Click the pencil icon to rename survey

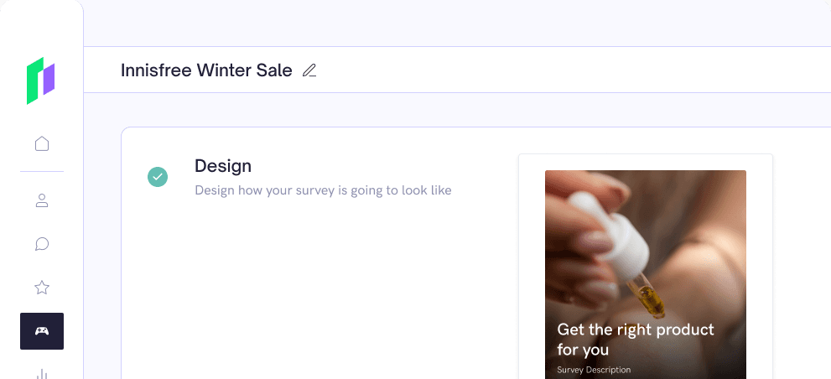309,70
